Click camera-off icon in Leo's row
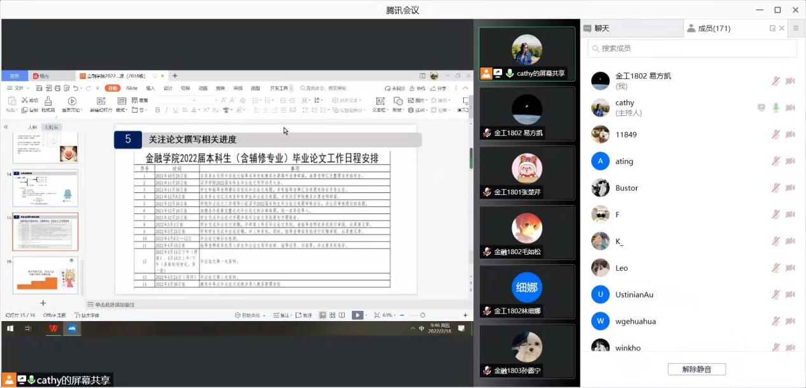Screen dimensions: 806x388 tap(790, 268)
